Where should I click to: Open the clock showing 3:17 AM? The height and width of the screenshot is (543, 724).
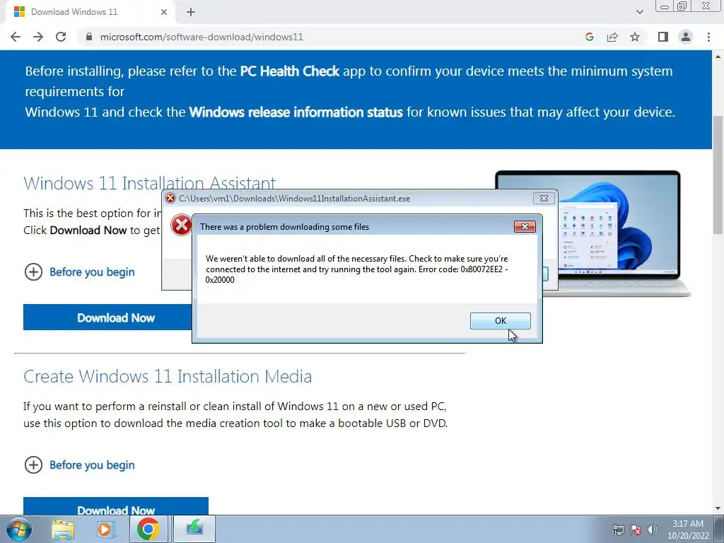tap(688, 530)
